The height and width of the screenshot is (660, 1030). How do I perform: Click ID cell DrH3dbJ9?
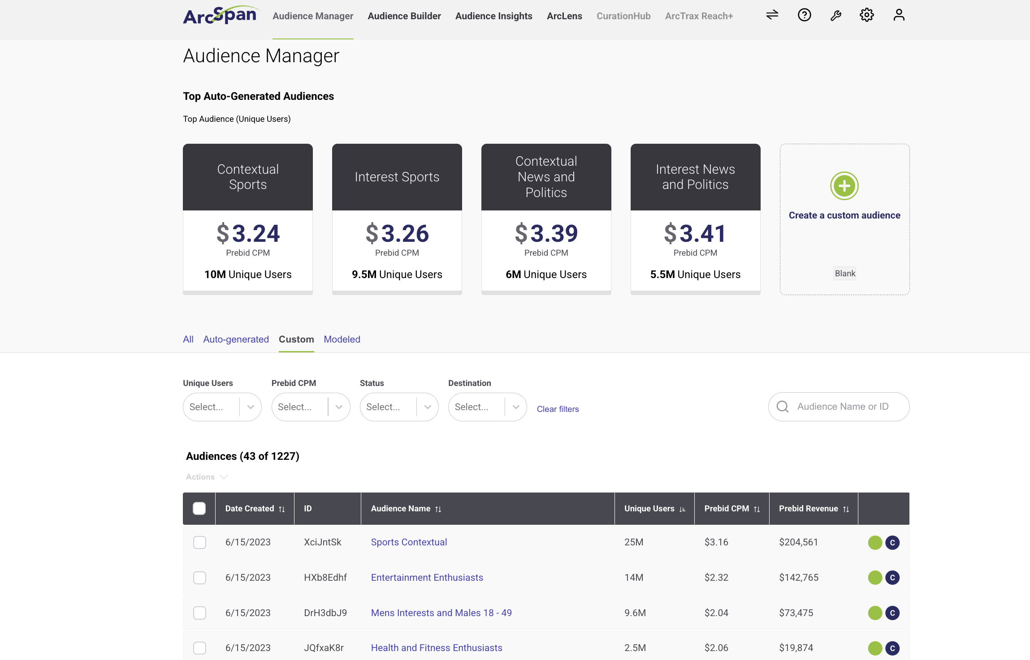(x=325, y=613)
